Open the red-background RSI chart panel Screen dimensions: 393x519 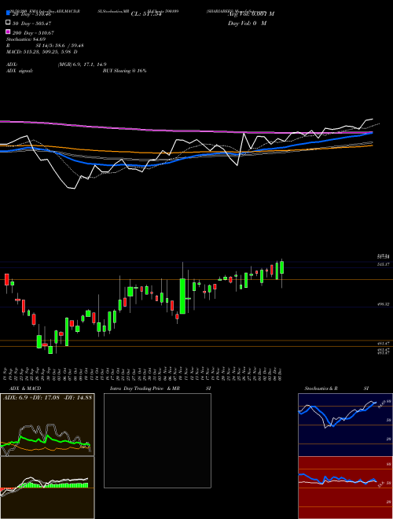[x=345, y=488]
